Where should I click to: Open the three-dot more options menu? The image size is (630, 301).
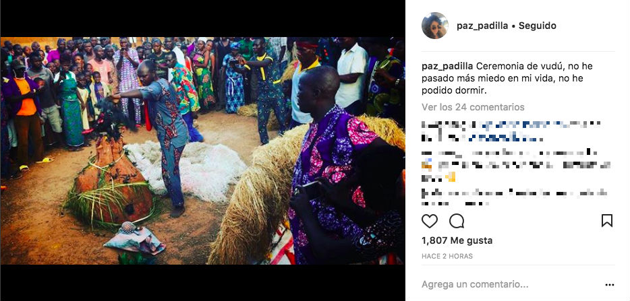click(610, 285)
